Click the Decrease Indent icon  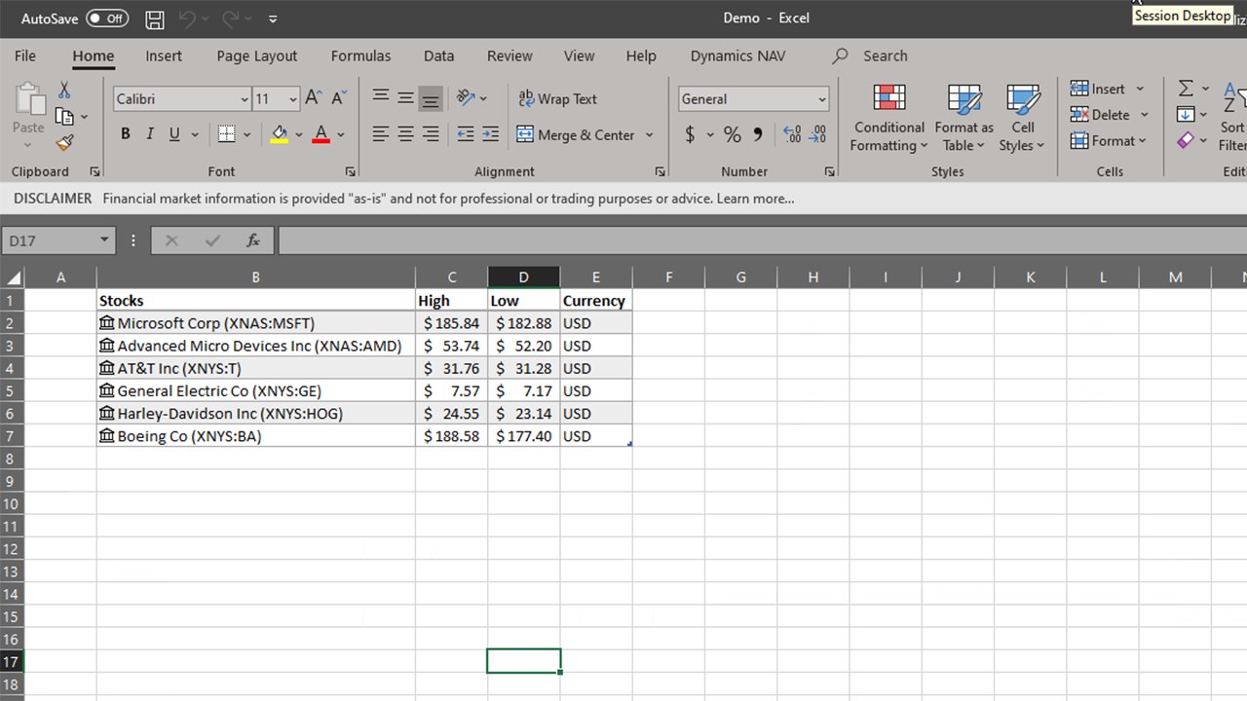pyautogui.click(x=466, y=134)
